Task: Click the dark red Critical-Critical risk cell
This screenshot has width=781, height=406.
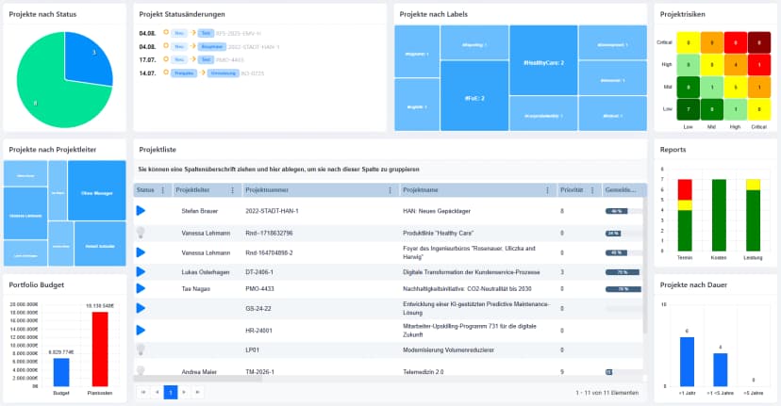Action: tap(759, 42)
